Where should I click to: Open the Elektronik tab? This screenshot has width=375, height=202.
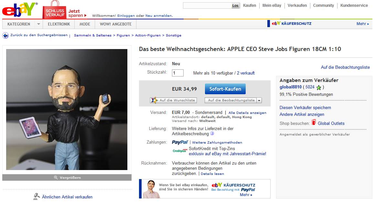point(59,24)
